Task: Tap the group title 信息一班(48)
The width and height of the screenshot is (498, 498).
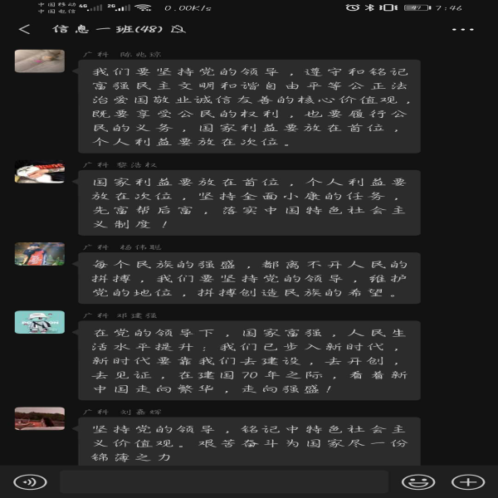Action: click(108, 29)
